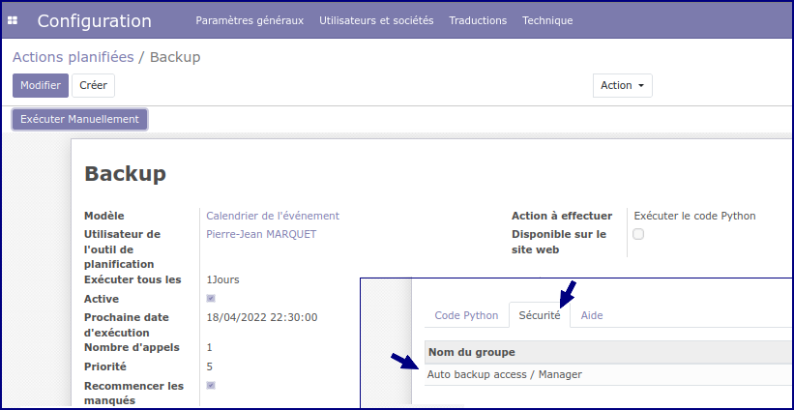Select Auto backup access / Manager row

tap(504, 374)
